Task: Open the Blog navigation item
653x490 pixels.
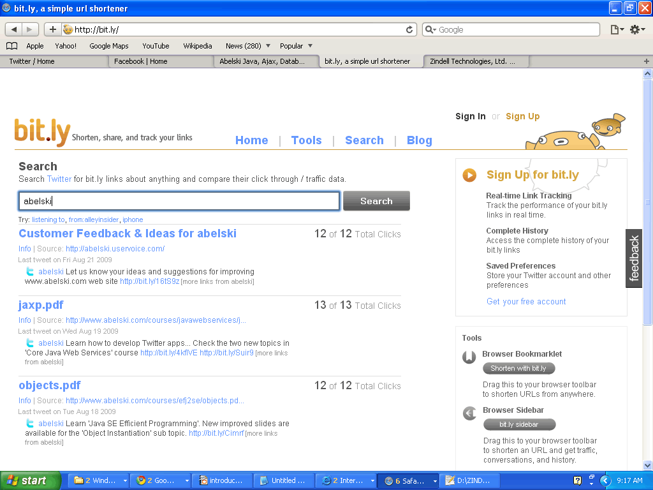Action: coord(420,140)
